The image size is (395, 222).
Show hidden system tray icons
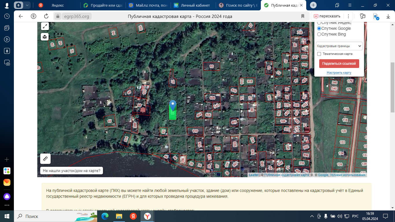pyautogui.click(x=312, y=216)
